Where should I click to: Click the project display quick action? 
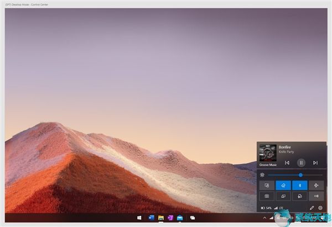pyautogui.click(x=283, y=196)
